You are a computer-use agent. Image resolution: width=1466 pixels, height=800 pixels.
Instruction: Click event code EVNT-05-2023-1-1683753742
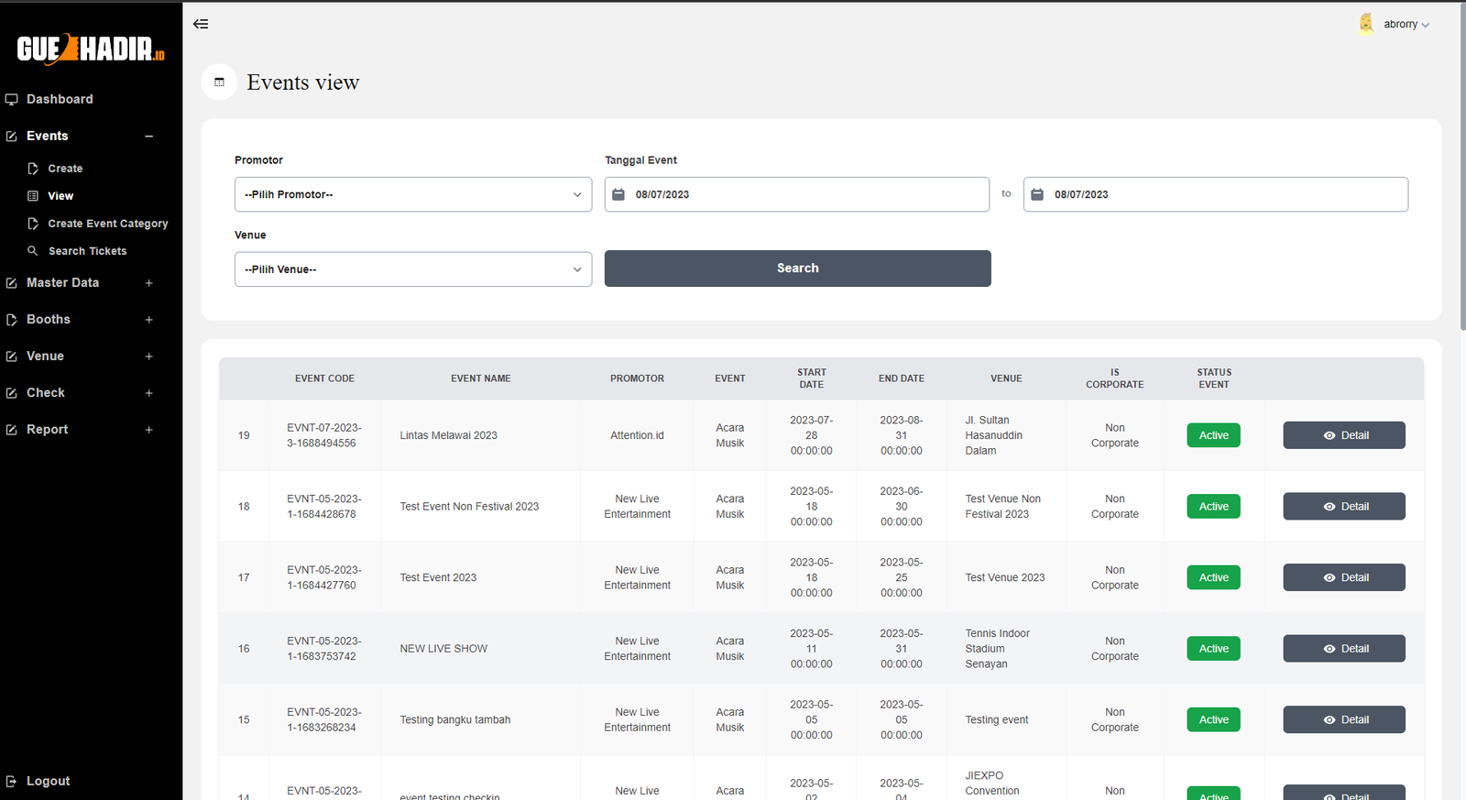click(324, 649)
